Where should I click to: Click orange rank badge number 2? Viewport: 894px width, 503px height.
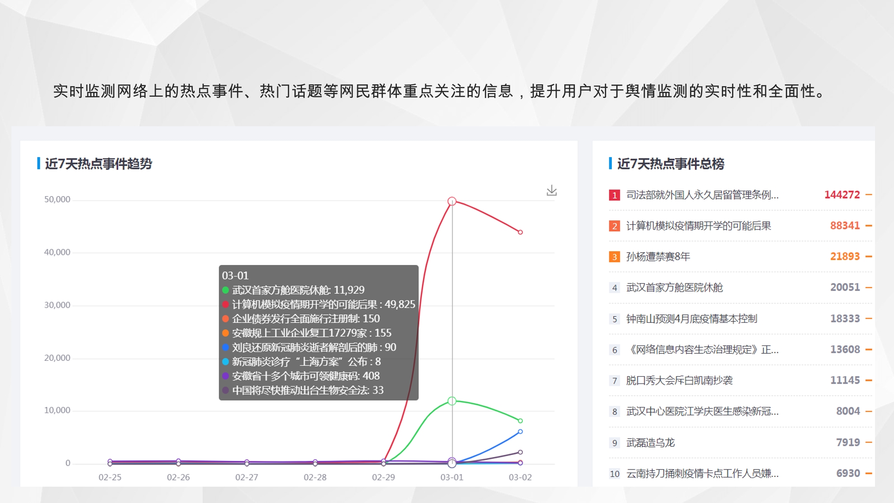[614, 226]
